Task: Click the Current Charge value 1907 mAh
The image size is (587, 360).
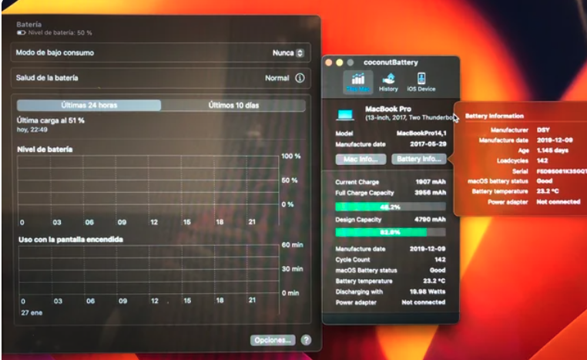Action: 431,182
